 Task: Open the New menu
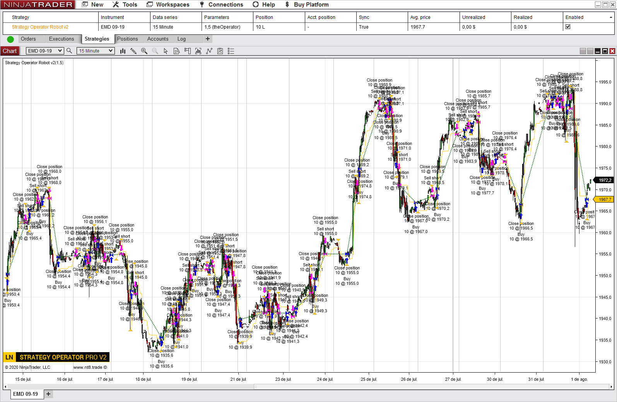coord(93,5)
